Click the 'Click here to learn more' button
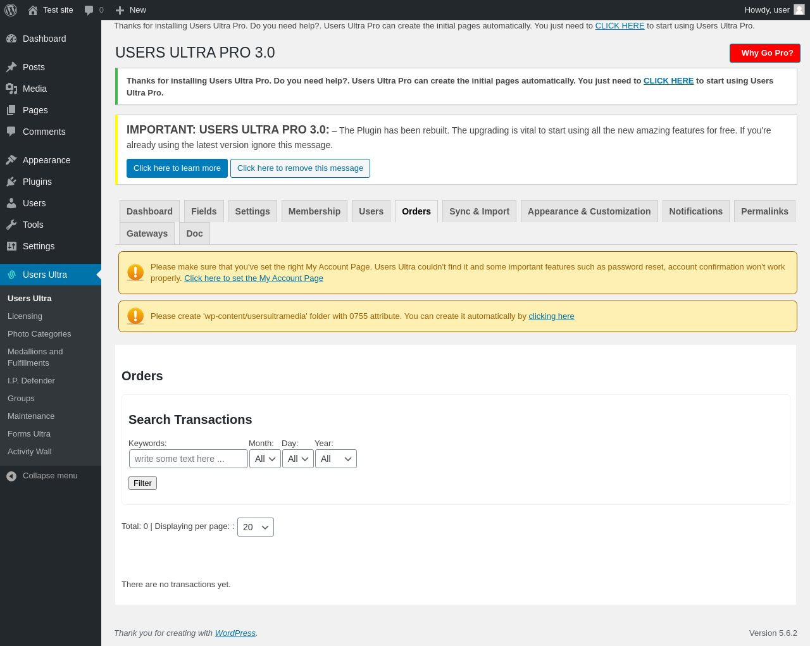This screenshot has height=646, width=810. 177,168
